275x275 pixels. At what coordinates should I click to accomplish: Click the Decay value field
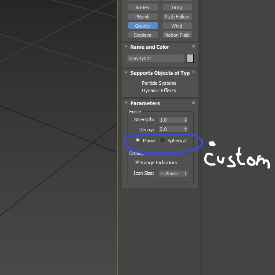pyautogui.click(x=171, y=129)
